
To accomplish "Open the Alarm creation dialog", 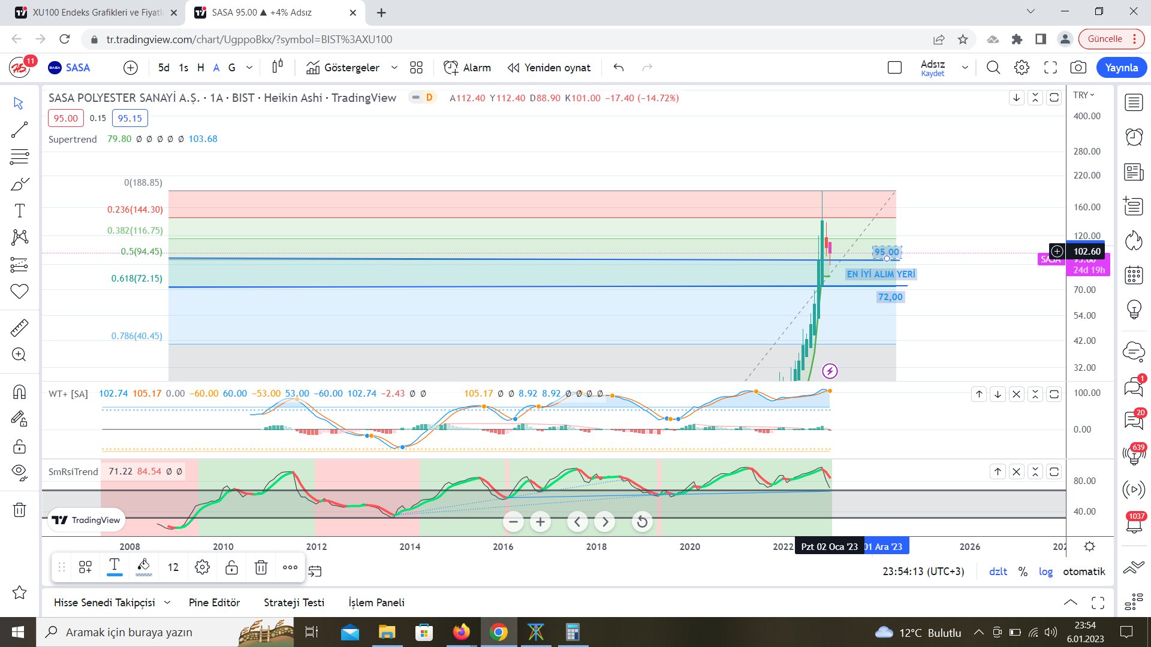I will click(467, 68).
